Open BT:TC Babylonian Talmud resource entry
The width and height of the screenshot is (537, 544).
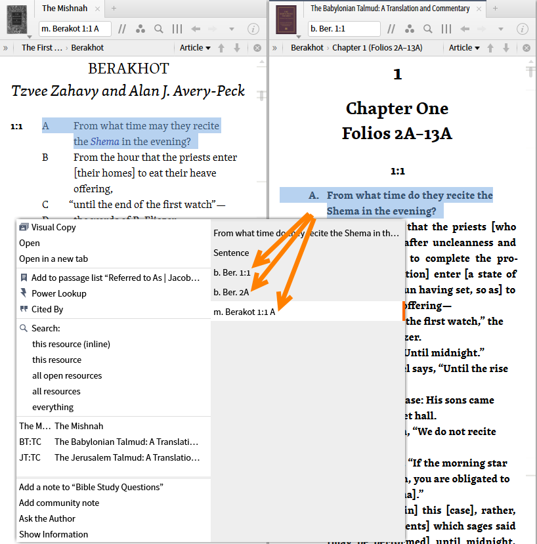pyautogui.click(x=114, y=442)
